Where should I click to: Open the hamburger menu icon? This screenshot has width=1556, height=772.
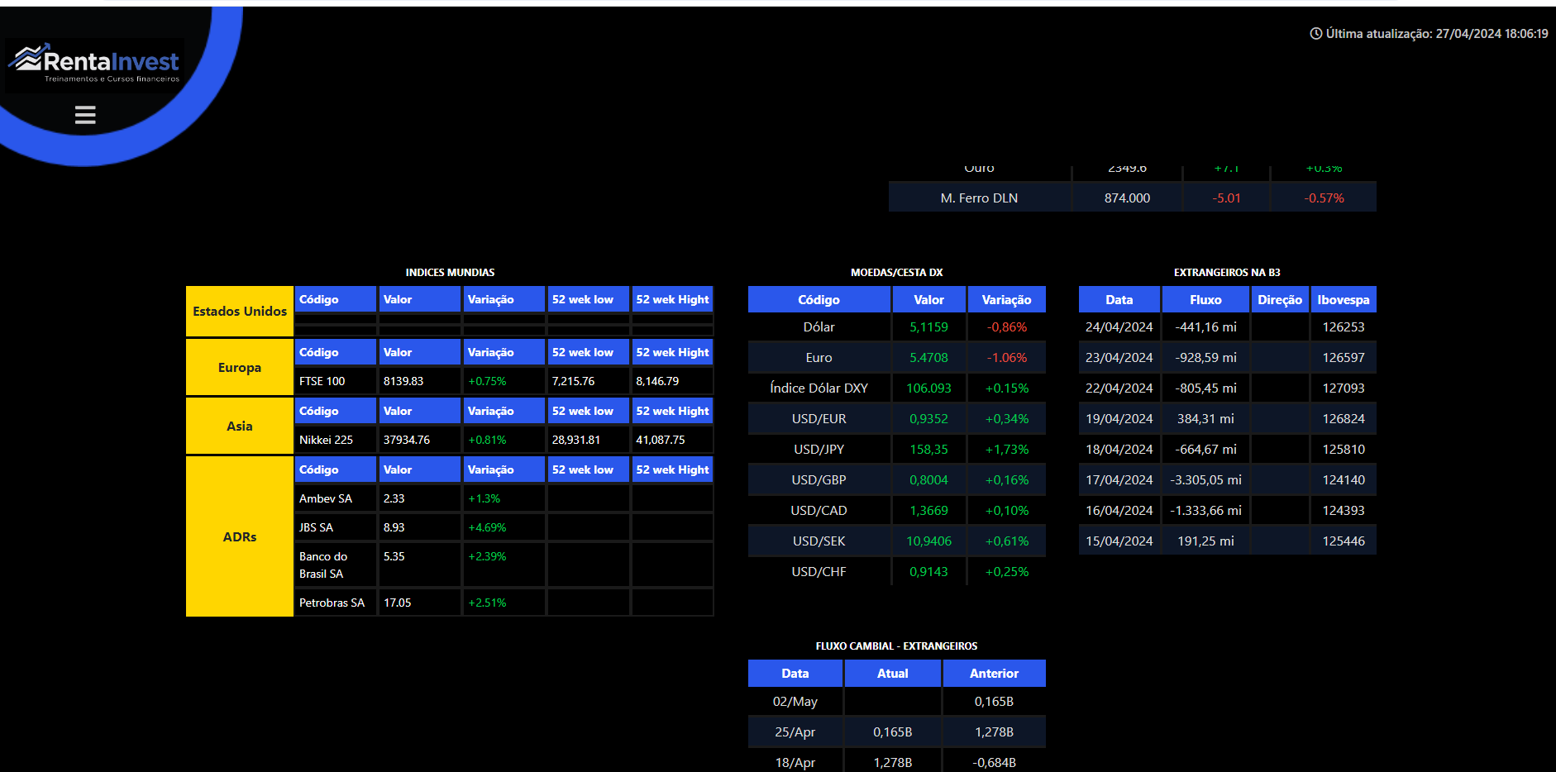(85, 115)
